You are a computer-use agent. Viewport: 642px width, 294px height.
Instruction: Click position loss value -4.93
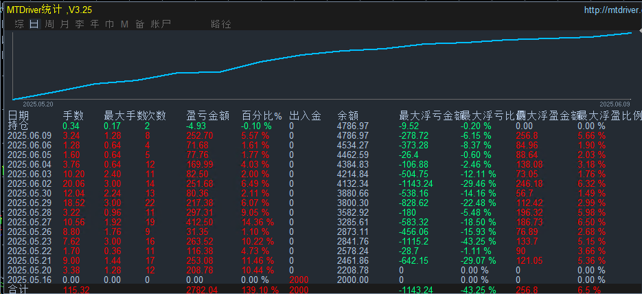tap(197, 126)
